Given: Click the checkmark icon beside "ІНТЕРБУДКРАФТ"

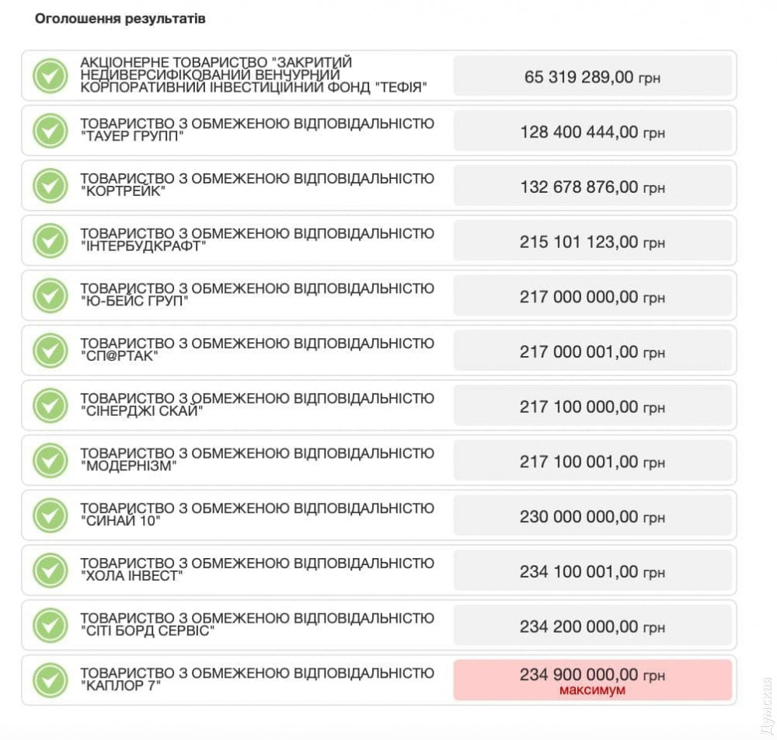Looking at the screenshot, I should [x=51, y=241].
